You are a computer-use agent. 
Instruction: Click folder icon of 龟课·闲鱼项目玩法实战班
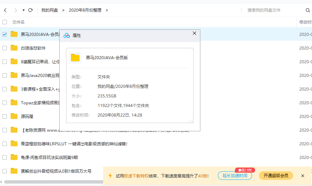point(14,157)
